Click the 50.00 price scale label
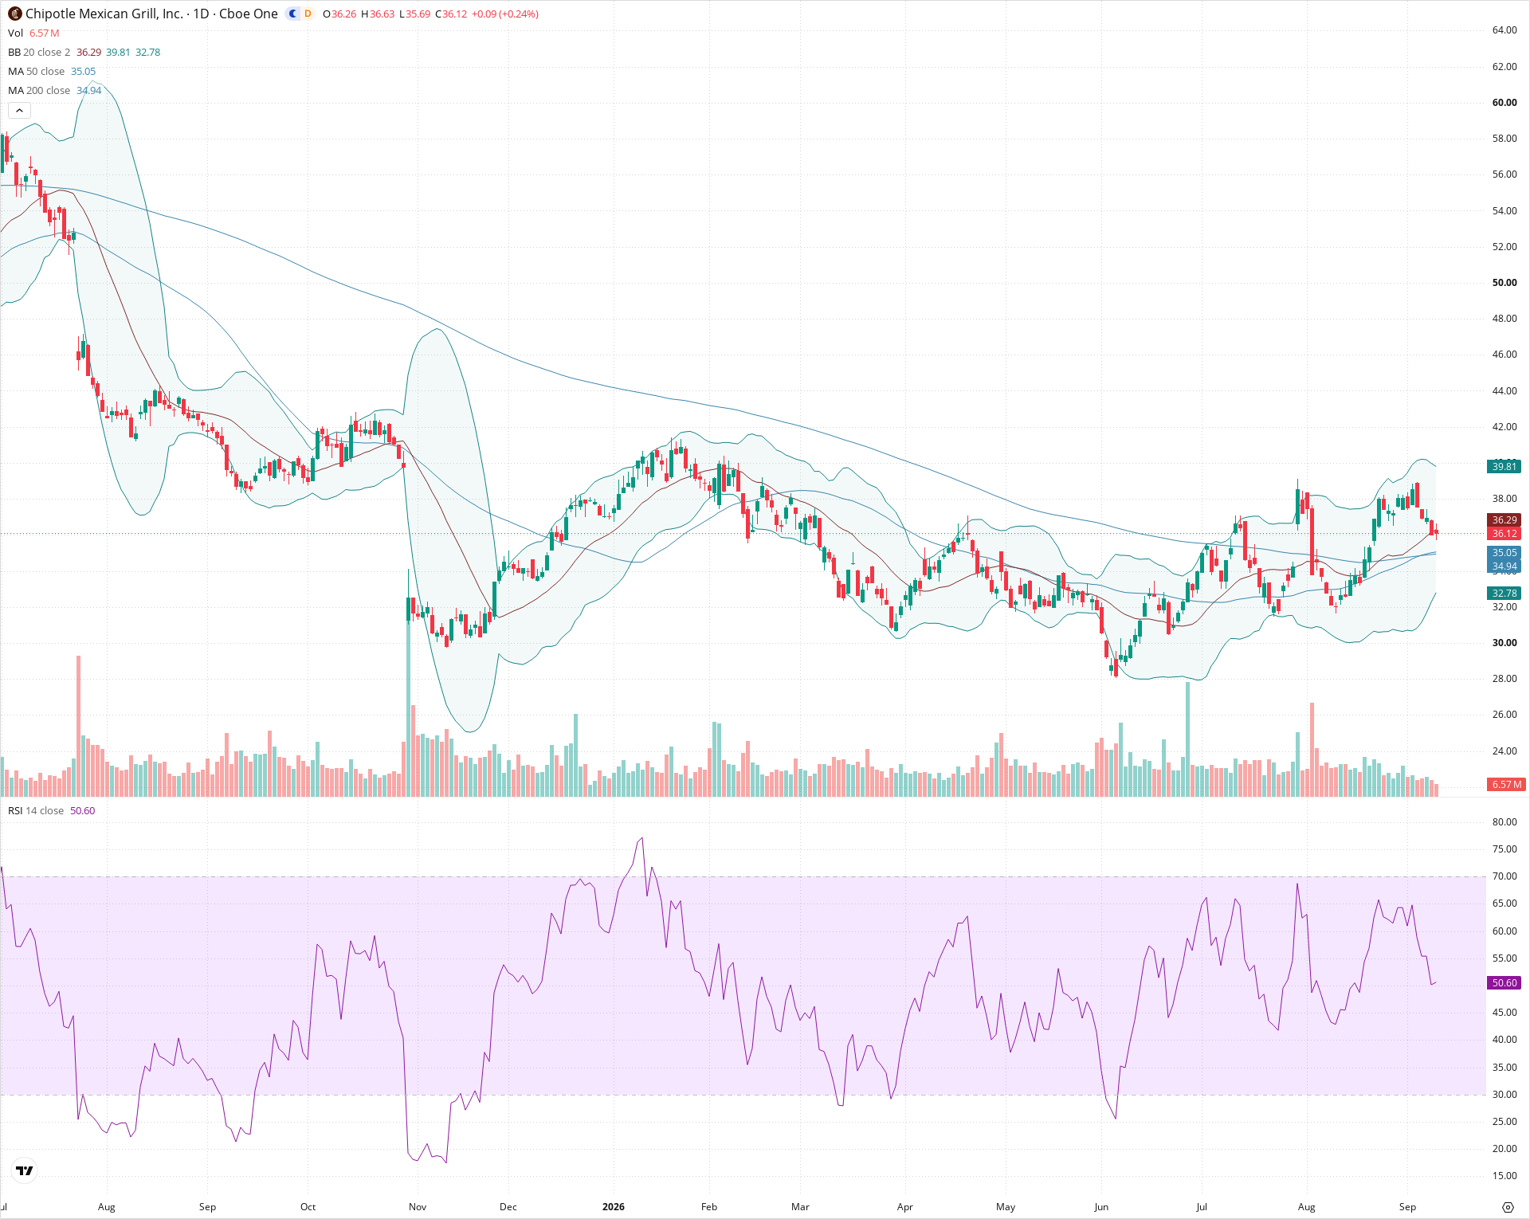The width and height of the screenshot is (1530, 1219). [x=1504, y=282]
